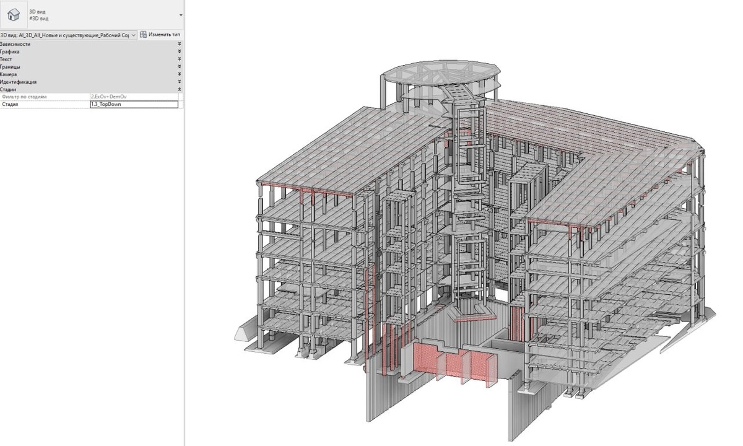Click the 3D view house icon
The height and width of the screenshot is (446, 743).
tap(14, 15)
